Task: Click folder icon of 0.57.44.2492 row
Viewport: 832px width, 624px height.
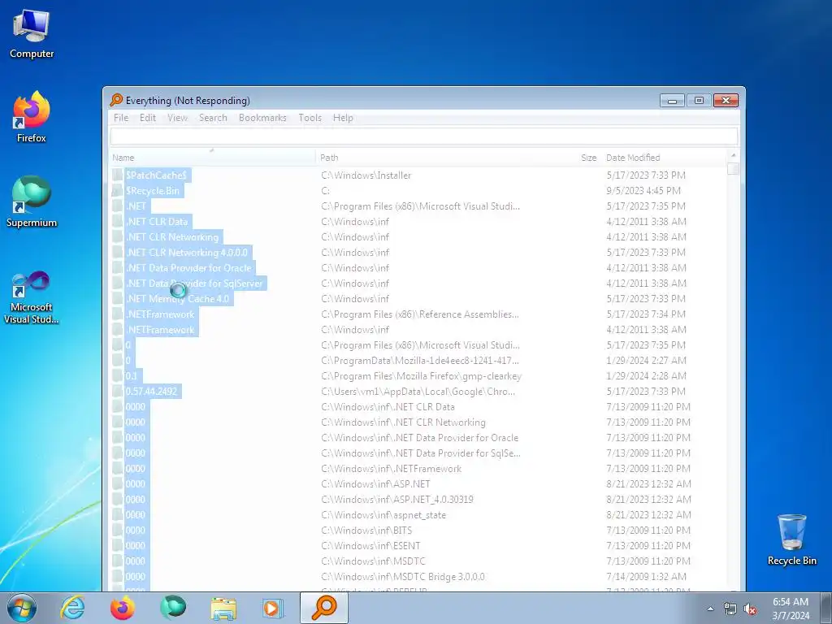Action: pos(117,391)
